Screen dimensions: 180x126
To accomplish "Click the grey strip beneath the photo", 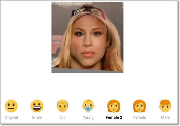I will point(87,70).
